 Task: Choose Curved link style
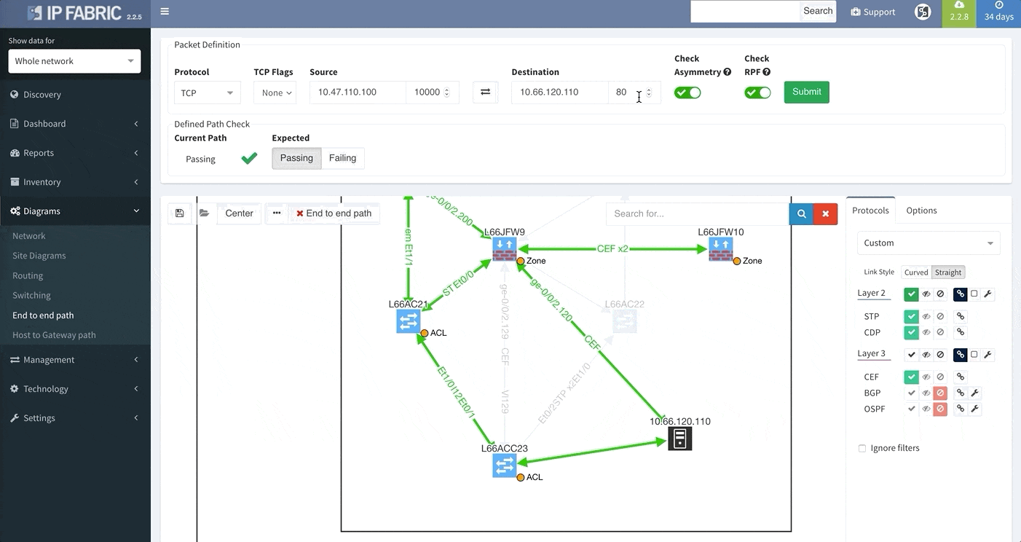(x=916, y=272)
